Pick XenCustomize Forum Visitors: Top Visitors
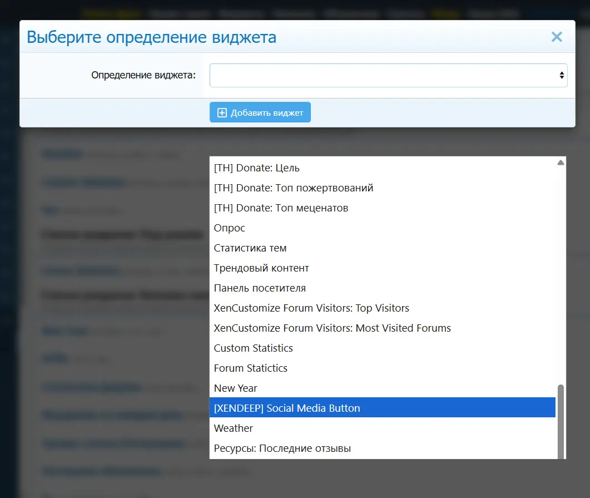 311,308
